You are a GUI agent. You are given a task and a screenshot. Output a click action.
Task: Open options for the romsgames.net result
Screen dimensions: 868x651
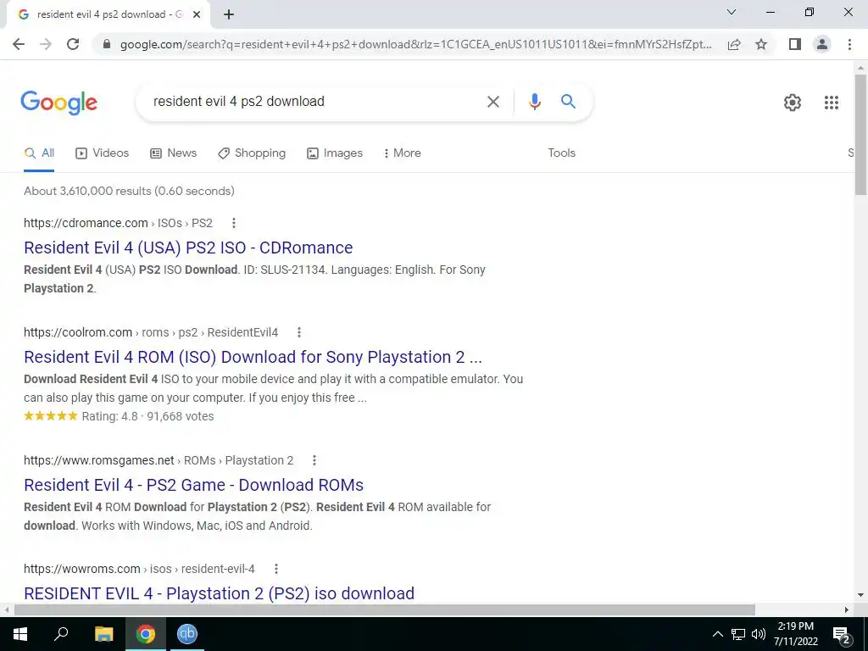(314, 460)
